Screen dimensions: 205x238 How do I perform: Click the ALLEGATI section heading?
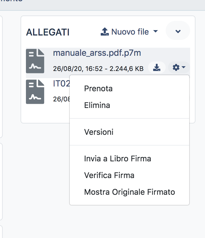(x=48, y=32)
